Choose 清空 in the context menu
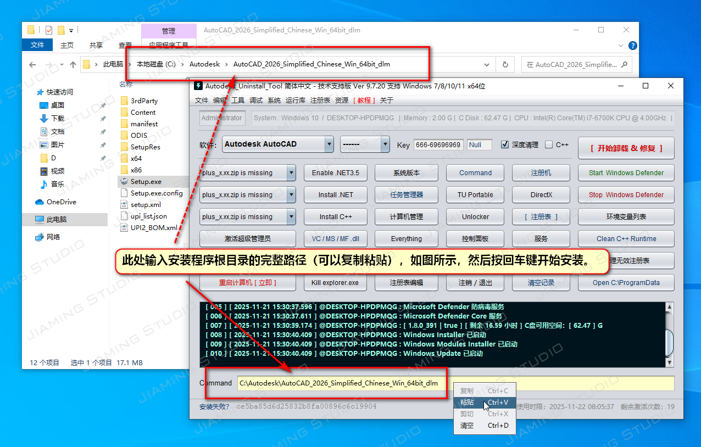The width and height of the screenshot is (701, 447). tap(485, 426)
